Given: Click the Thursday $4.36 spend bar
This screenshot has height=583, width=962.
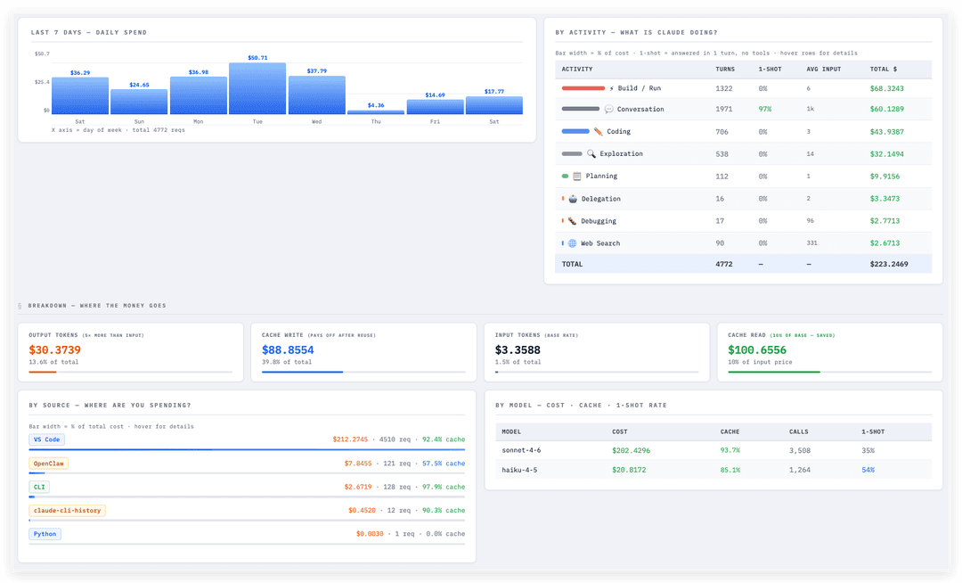Looking at the screenshot, I should click(x=376, y=112).
